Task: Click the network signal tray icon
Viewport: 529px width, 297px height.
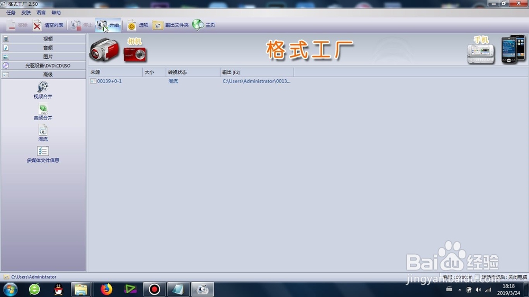Action: [x=488, y=290]
